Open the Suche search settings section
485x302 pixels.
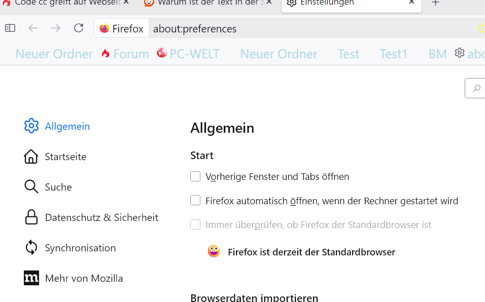pos(58,187)
